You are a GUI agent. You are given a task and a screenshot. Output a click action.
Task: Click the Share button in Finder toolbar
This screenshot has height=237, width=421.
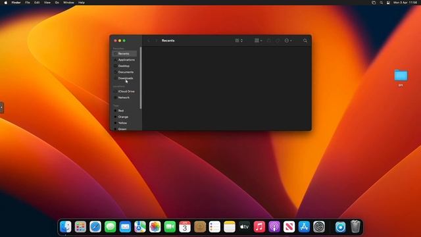coord(269,41)
